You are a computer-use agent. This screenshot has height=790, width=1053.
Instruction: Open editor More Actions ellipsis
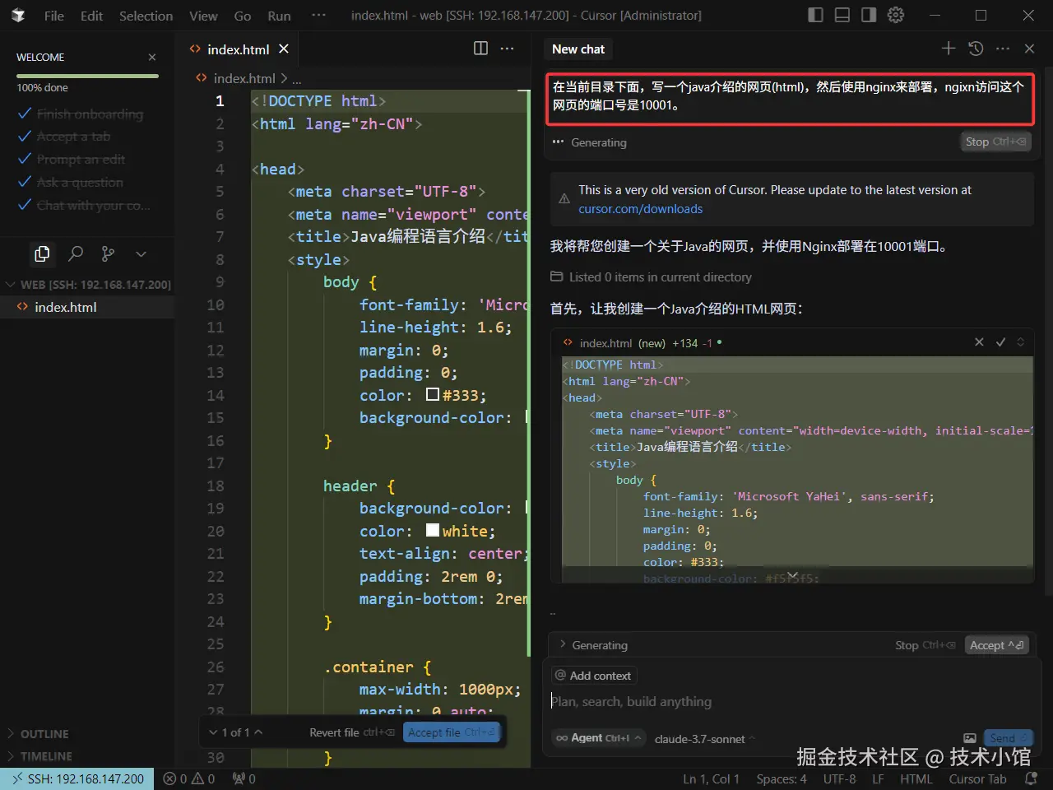coord(508,49)
